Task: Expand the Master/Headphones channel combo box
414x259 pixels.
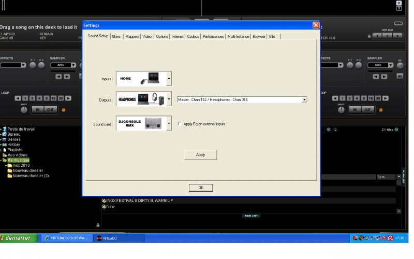Action: (x=304, y=99)
